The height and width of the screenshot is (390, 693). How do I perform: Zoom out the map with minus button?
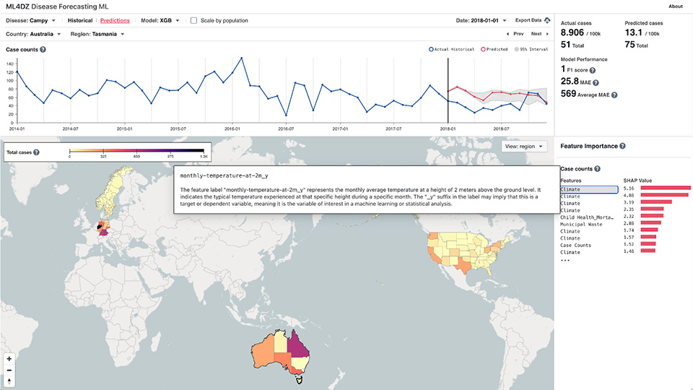click(x=9, y=370)
